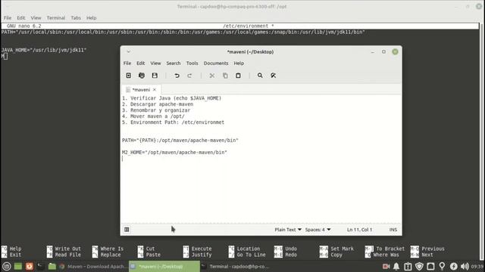Click line '4. Mover maven a /opt/'
Image resolution: width=485 pixels, height=272 pixels.
coord(153,116)
